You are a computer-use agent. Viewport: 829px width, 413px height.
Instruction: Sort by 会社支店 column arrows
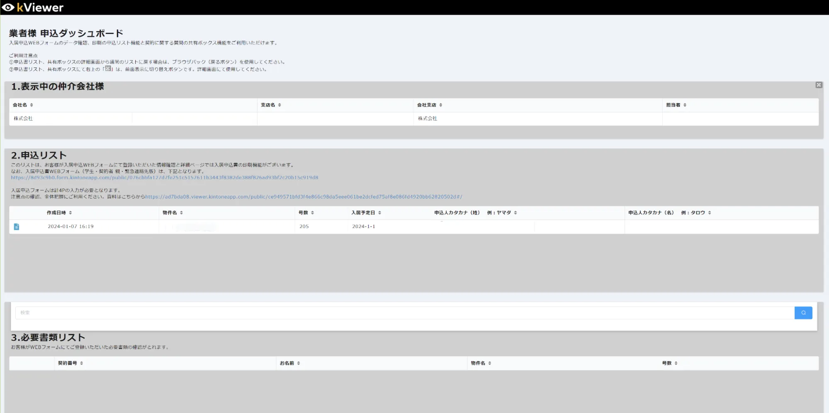point(440,105)
